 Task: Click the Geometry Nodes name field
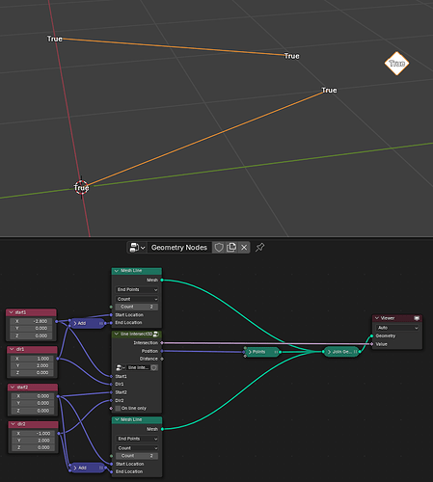pyautogui.click(x=179, y=248)
